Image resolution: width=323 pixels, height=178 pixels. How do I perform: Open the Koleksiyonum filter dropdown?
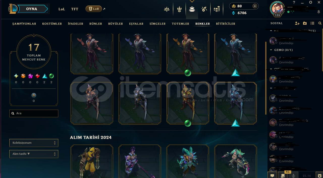(34, 143)
